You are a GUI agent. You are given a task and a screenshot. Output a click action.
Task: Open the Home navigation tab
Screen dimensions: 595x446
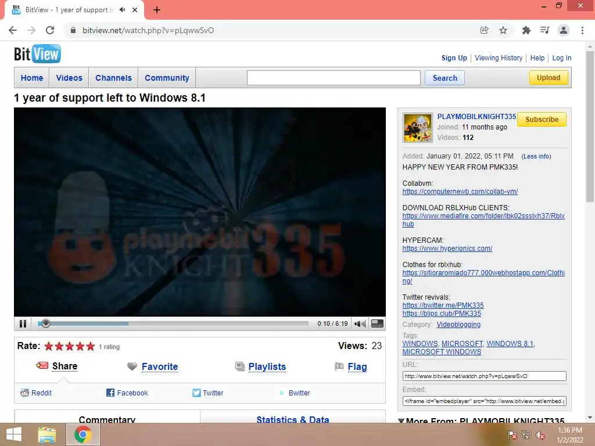[32, 78]
